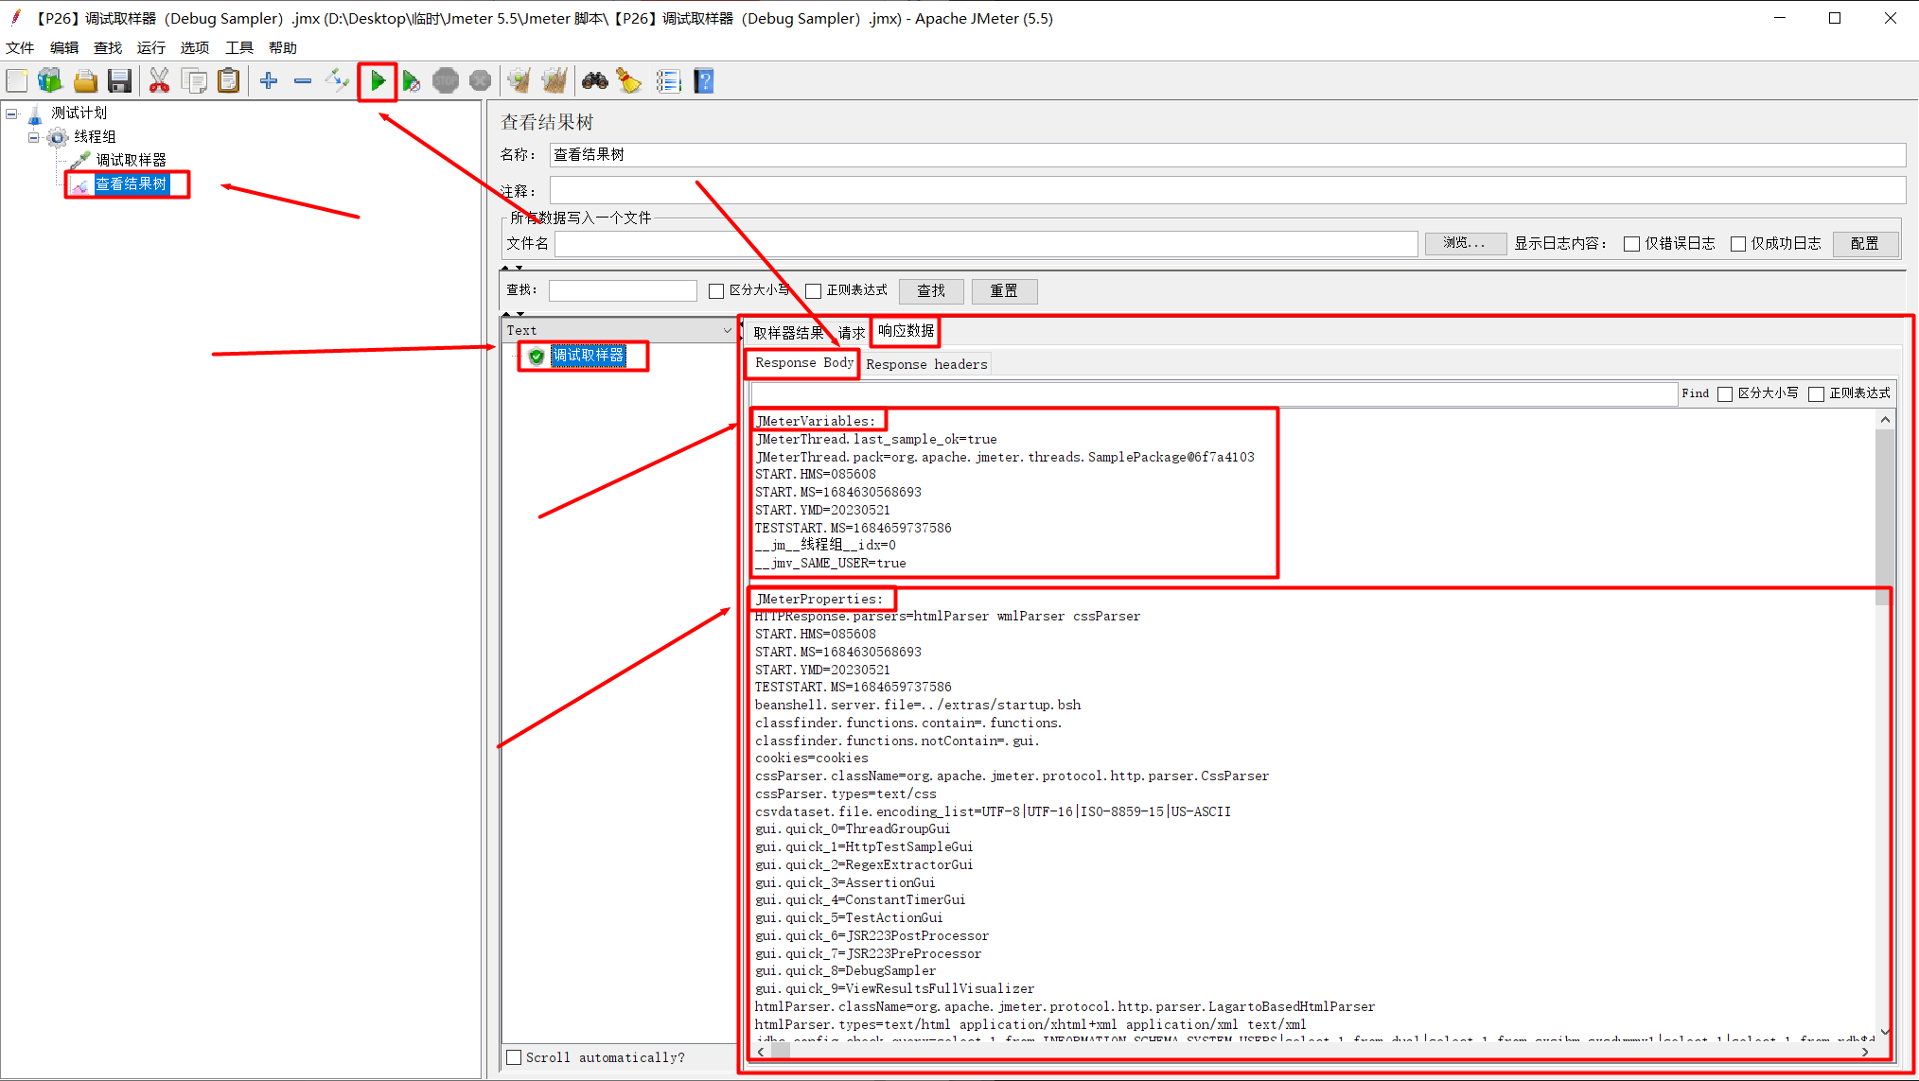Clear results with single broom icon
This screenshot has width=1919, height=1081.
[x=519, y=81]
